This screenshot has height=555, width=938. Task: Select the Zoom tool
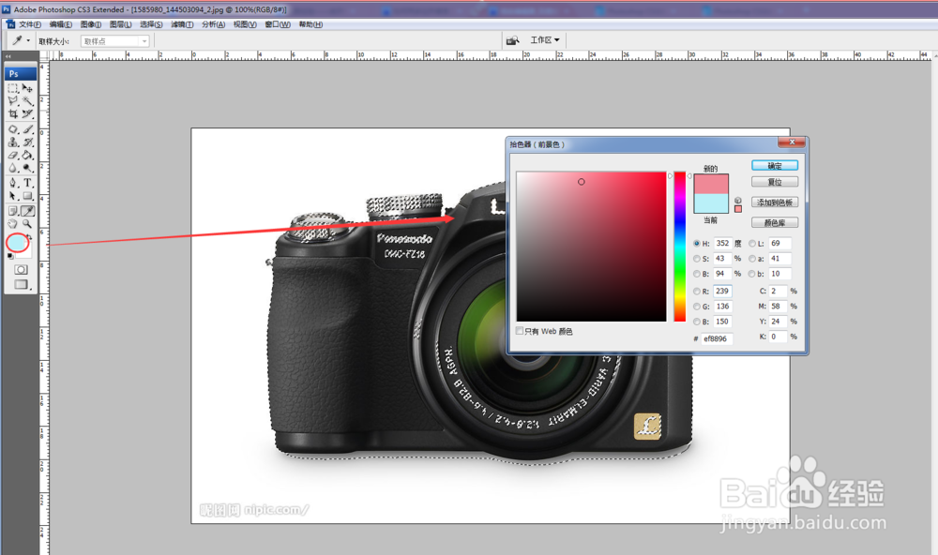pos(27,224)
